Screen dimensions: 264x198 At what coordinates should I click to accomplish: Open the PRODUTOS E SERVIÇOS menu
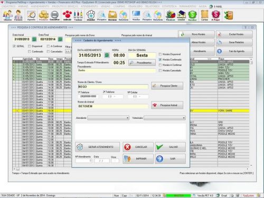click(65, 6)
